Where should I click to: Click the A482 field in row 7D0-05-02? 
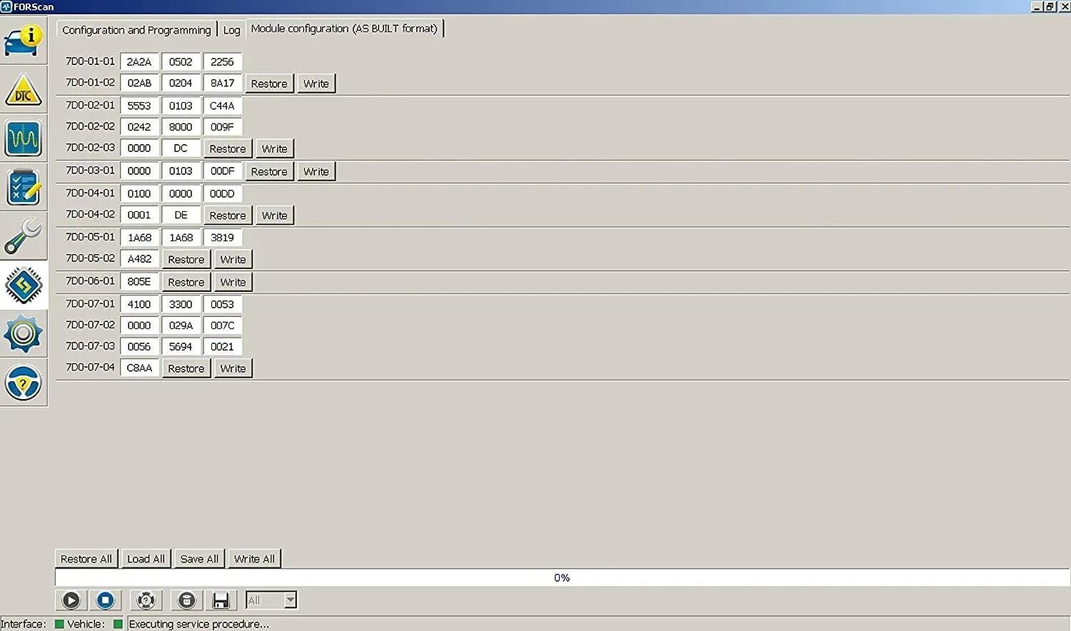pyautogui.click(x=139, y=259)
